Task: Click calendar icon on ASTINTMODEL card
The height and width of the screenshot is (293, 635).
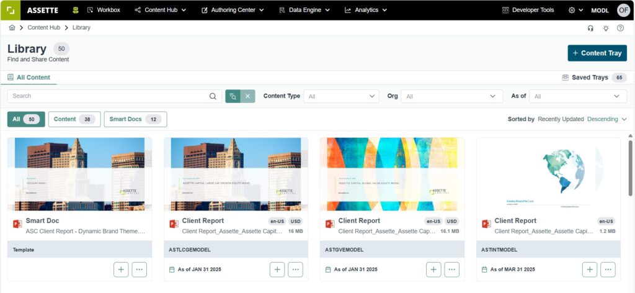Action: 484,269
